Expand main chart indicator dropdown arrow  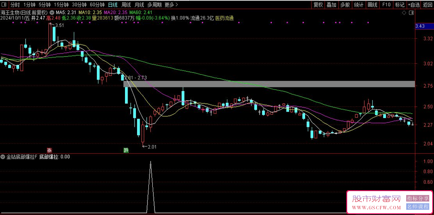[x=52, y=13]
